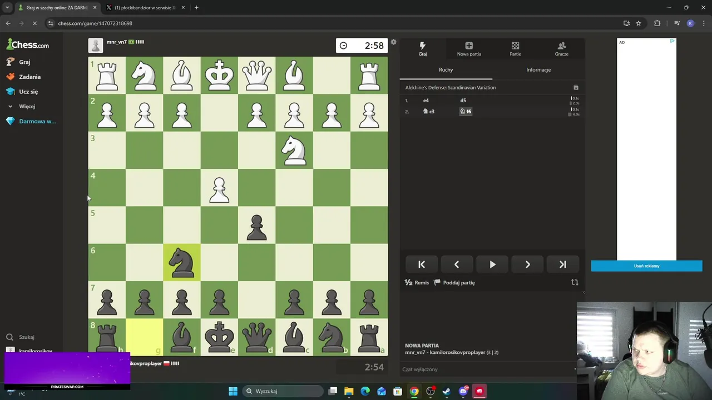The width and height of the screenshot is (712, 400).
Task: Flip the board with the arrows icon
Action: point(575,282)
